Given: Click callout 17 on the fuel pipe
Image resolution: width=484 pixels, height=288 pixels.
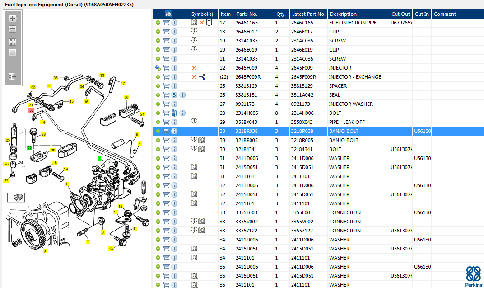Looking at the screenshot, I should (x=123, y=83).
